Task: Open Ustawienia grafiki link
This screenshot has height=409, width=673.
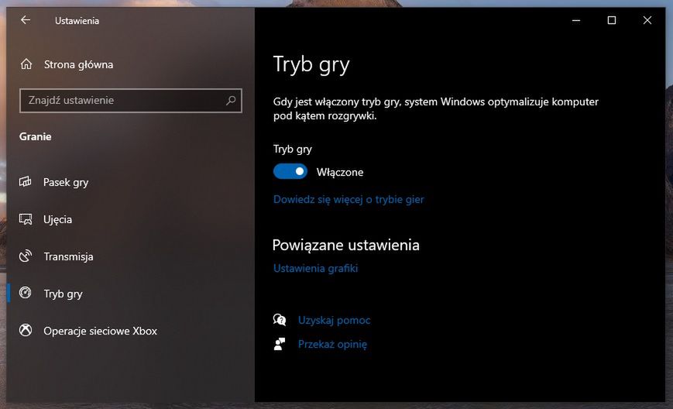Action: 315,268
